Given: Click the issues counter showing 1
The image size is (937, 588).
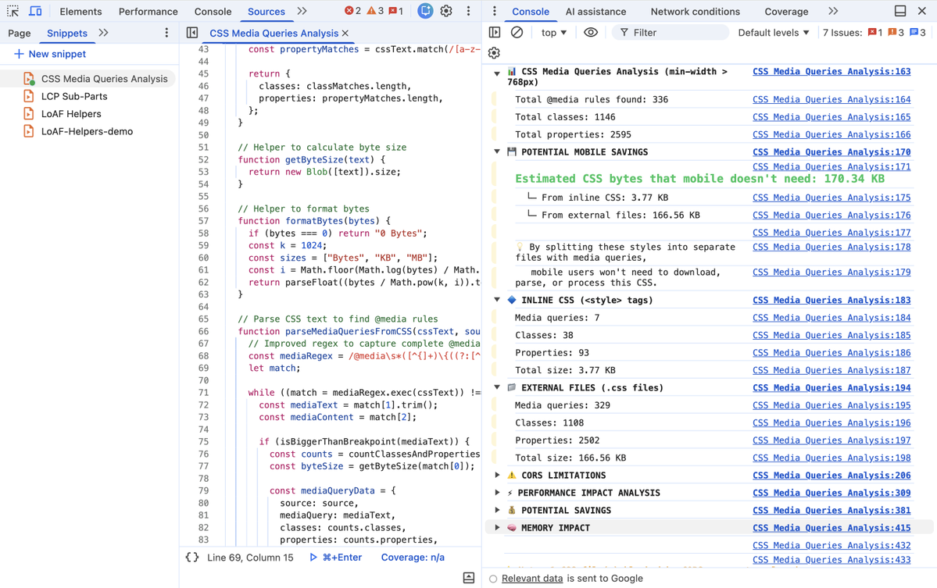Looking at the screenshot, I should click(396, 12).
